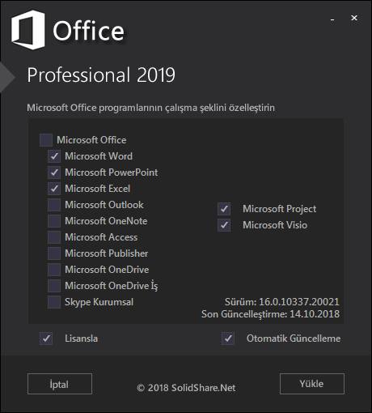
Task: Enable the Microsoft Outlook checkbox
Action: pos(54,205)
